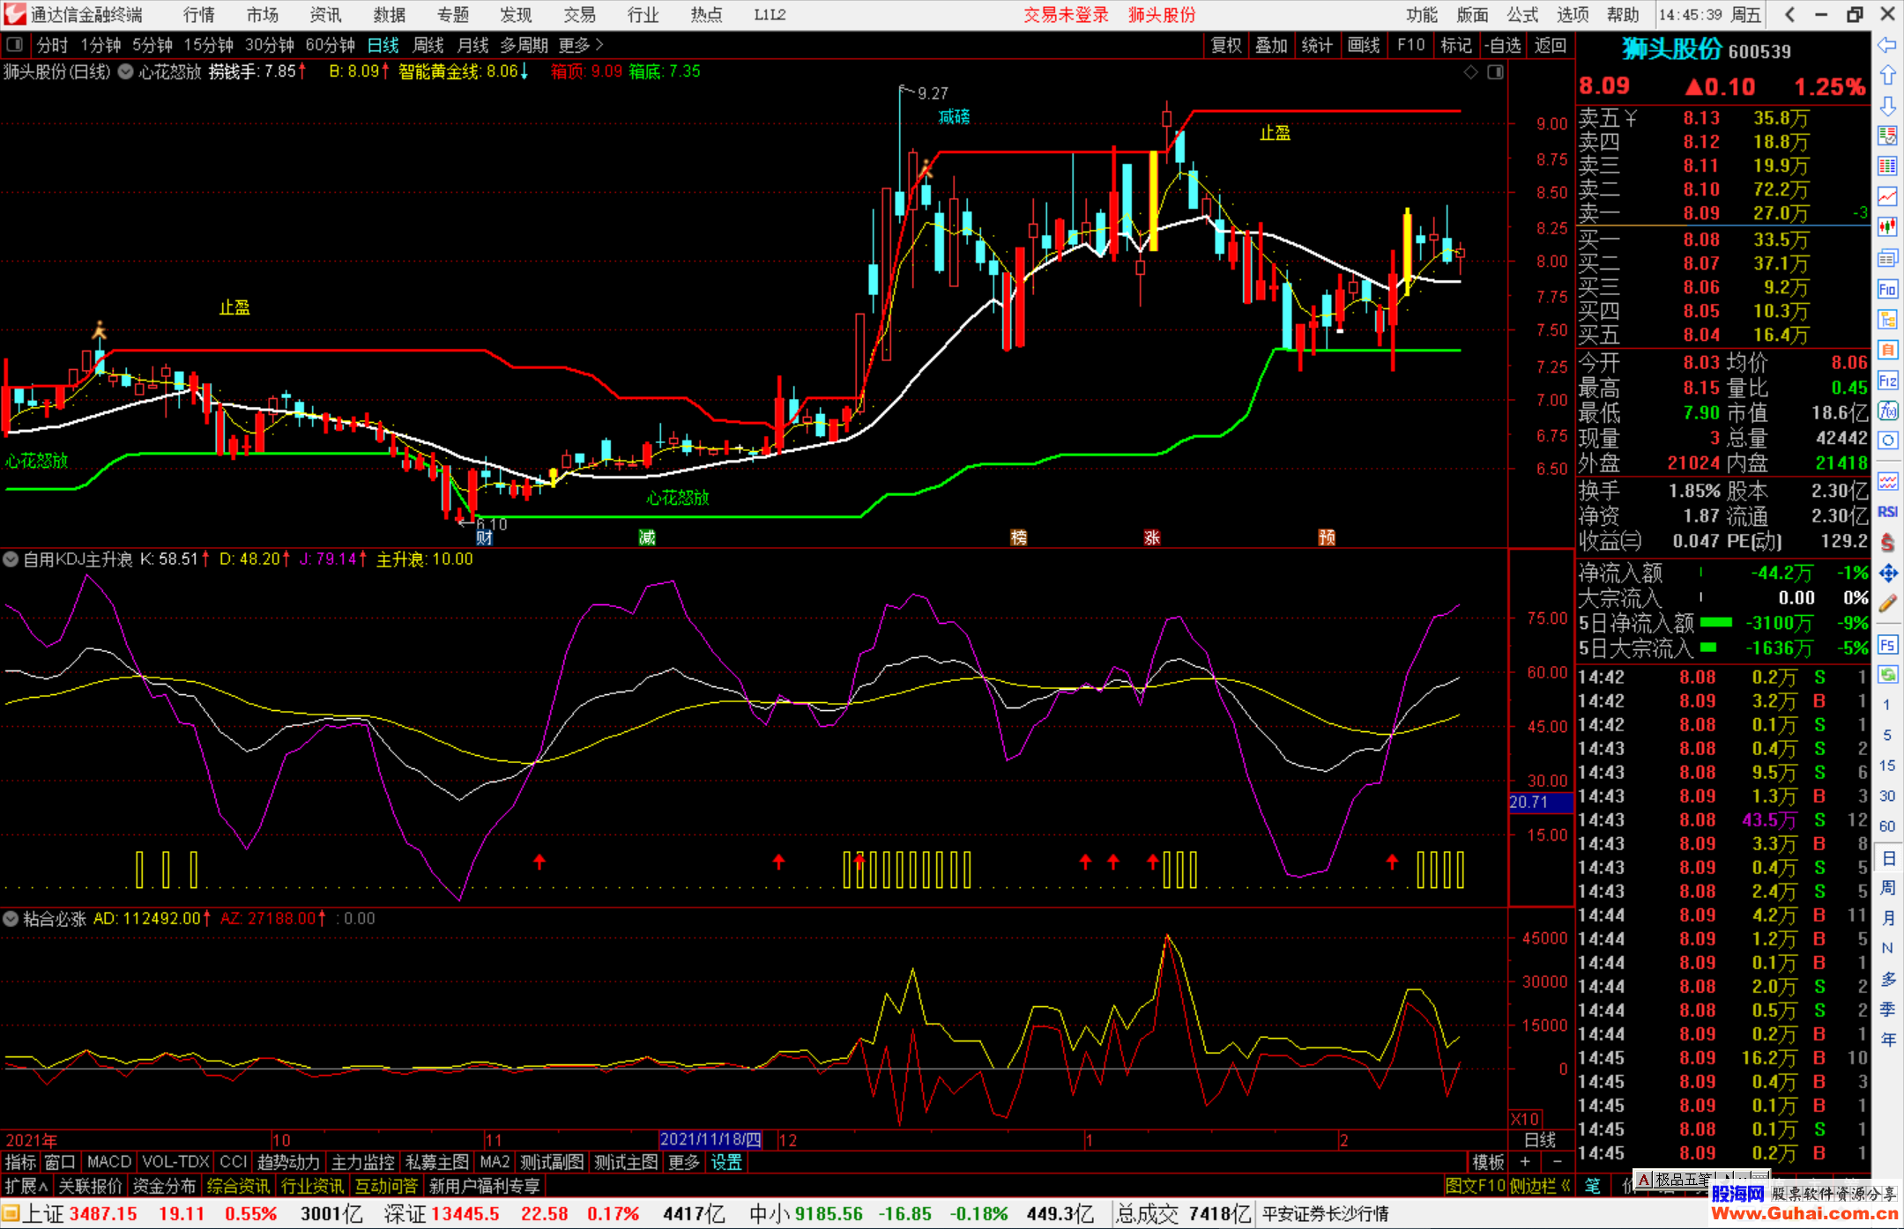The width and height of the screenshot is (1904, 1229).
Task: Switch to 30-minute period in sidebar
Action: pos(1887,796)
